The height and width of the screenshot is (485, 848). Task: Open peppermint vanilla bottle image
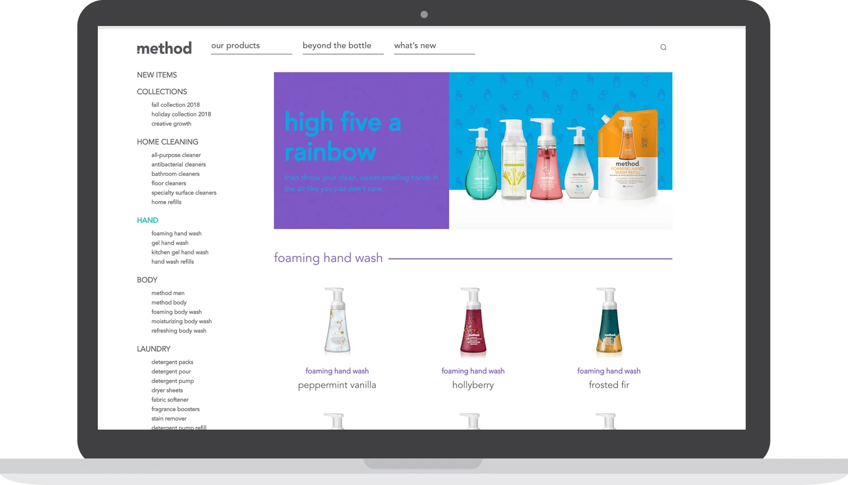pyautogui.click(x=337, y=322)
